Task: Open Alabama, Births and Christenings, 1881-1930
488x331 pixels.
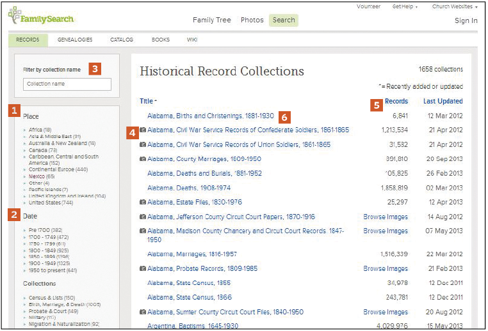Action: 211,116
